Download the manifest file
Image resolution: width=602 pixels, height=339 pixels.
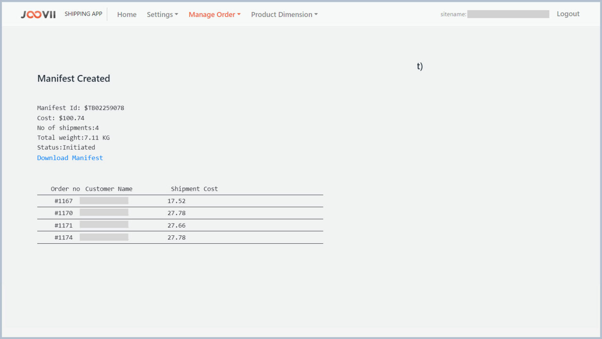(x=70, y=158)
